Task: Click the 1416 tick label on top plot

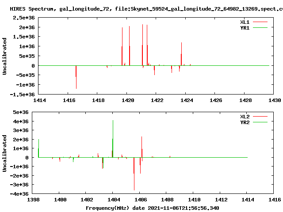Action: point(69,100)
